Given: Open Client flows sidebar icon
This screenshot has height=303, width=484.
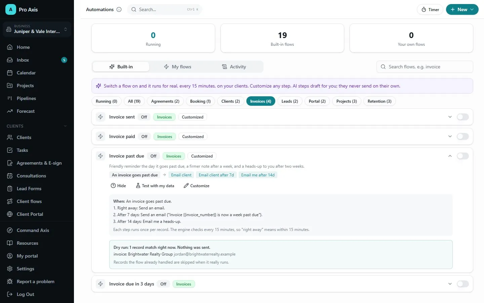Looking at the screenshot, I should click(x=10, y=201).
